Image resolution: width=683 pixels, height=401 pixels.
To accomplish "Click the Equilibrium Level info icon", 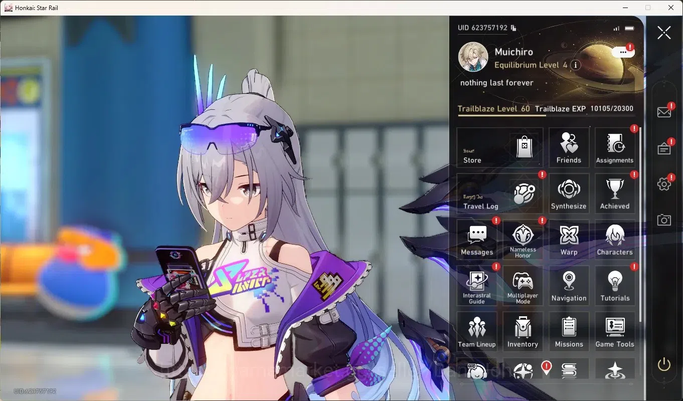I will pos(576,65).
